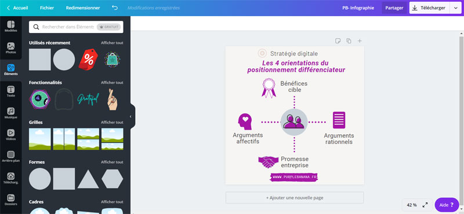Click the Partager button
Screen dimensions: 464x214
394,8
